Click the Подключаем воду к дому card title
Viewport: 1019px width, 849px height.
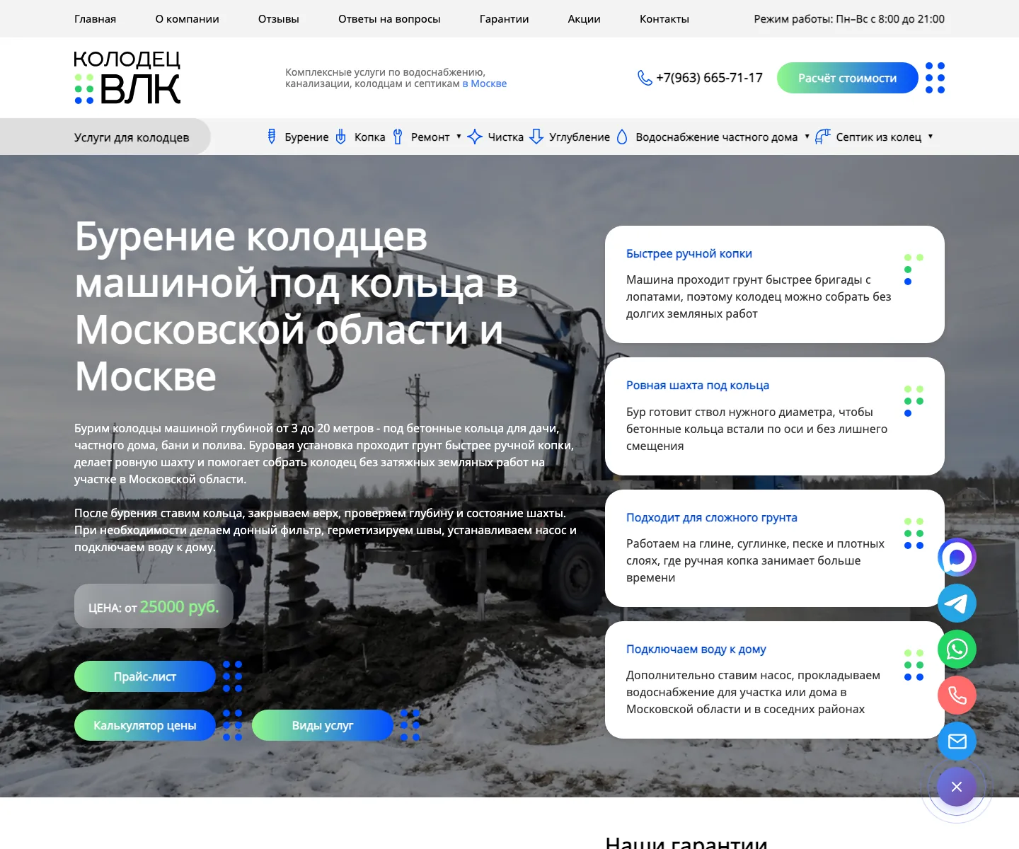point(696,649)
